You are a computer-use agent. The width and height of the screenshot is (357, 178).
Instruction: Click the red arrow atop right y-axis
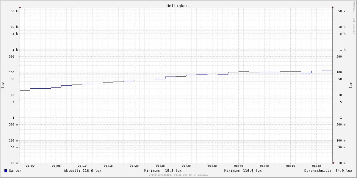[x=333, y=7]
